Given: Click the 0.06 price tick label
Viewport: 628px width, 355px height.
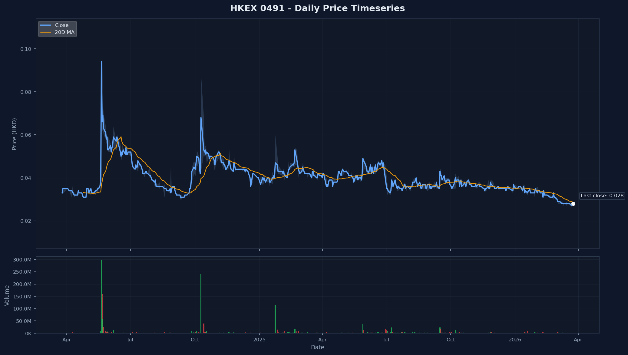Looking at the screenshot, I should [x=26, y=135].
